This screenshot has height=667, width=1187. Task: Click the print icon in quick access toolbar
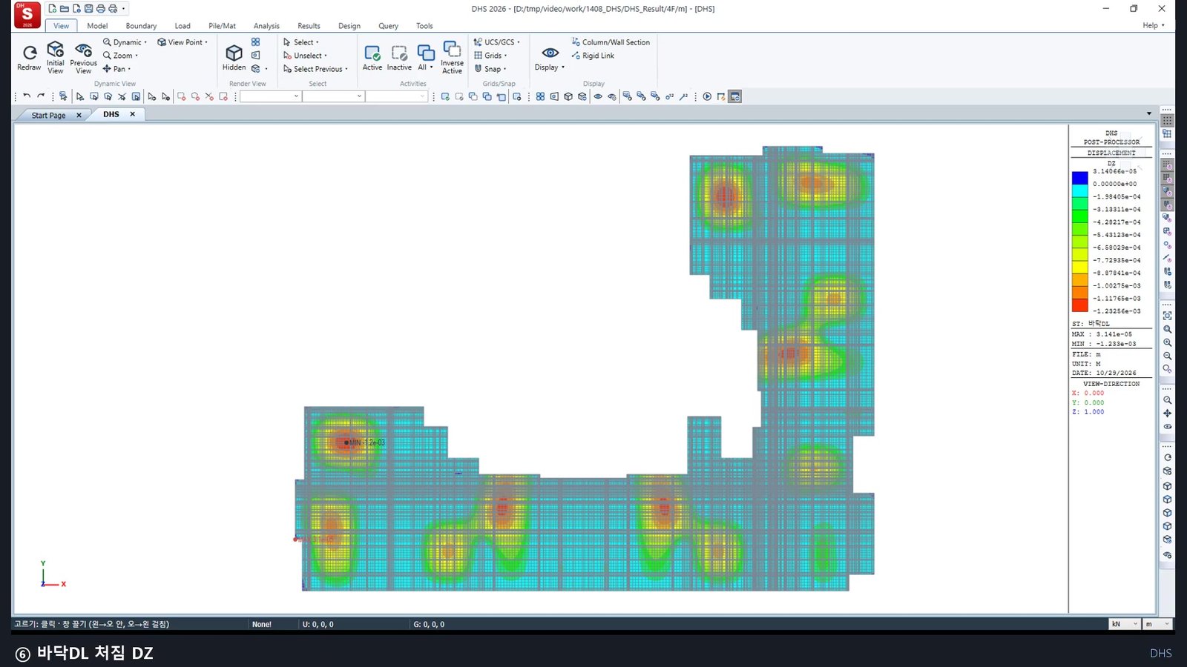[x=101, y=9]
